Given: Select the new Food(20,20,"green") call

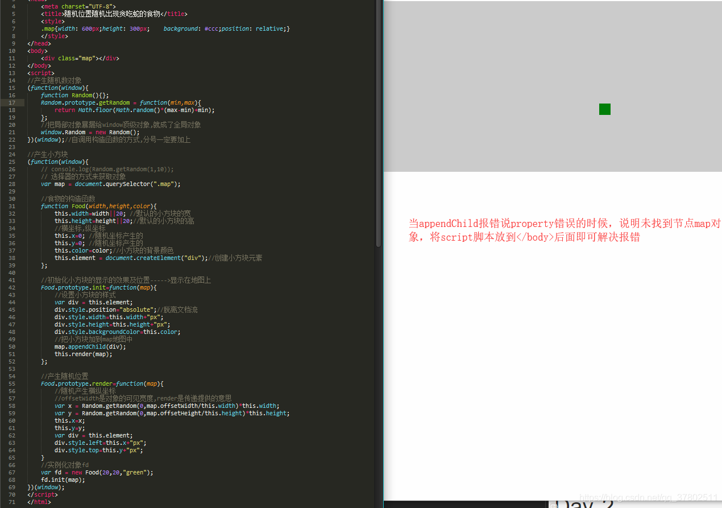Looking at the screenshot, I should click(114, 472).
